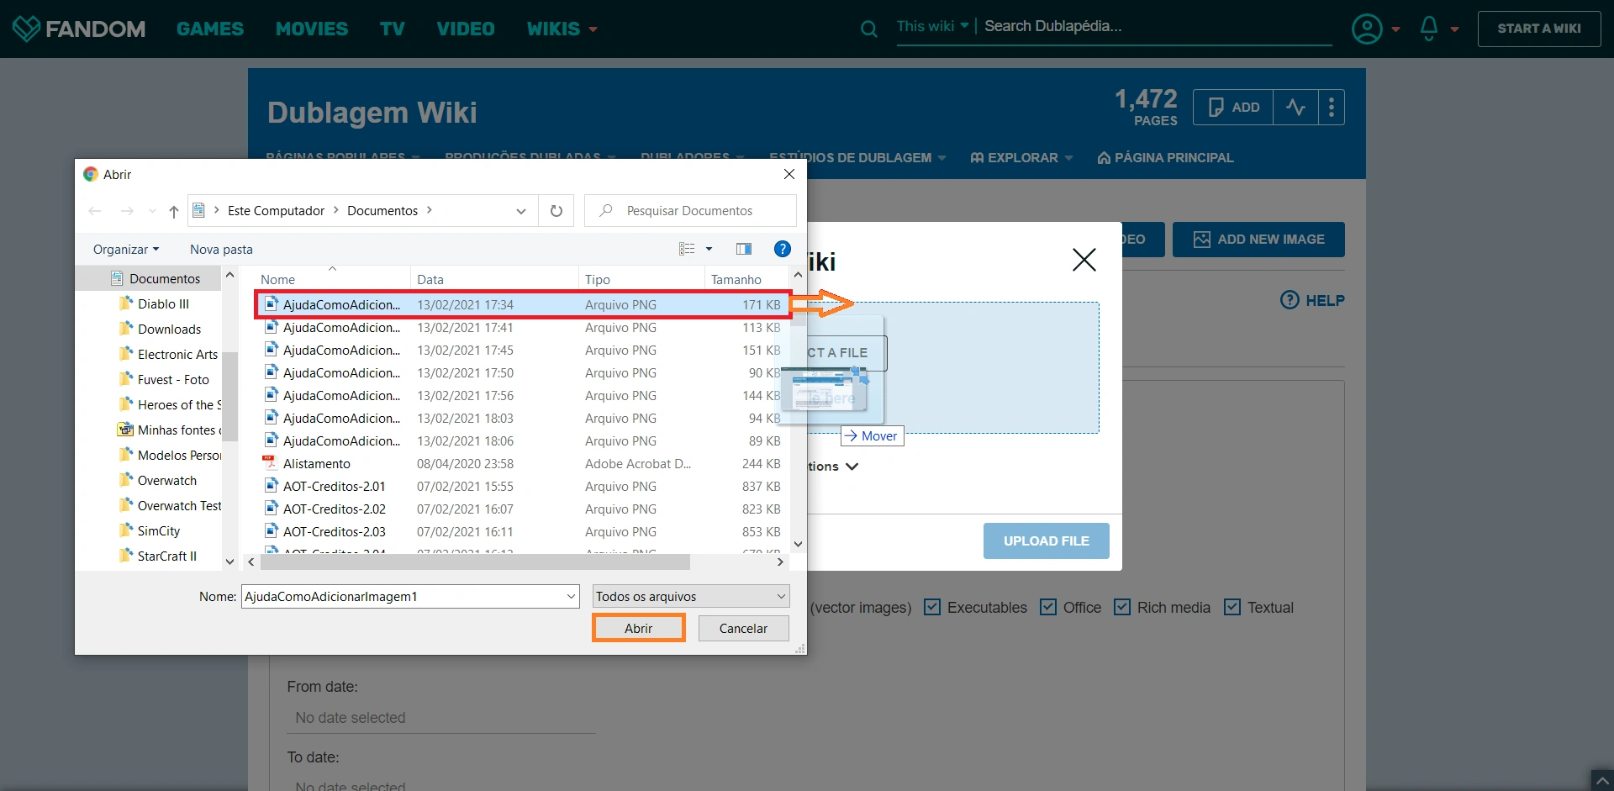
Task: Toggle the Textual checkbox
Action: pos(1232,607)
